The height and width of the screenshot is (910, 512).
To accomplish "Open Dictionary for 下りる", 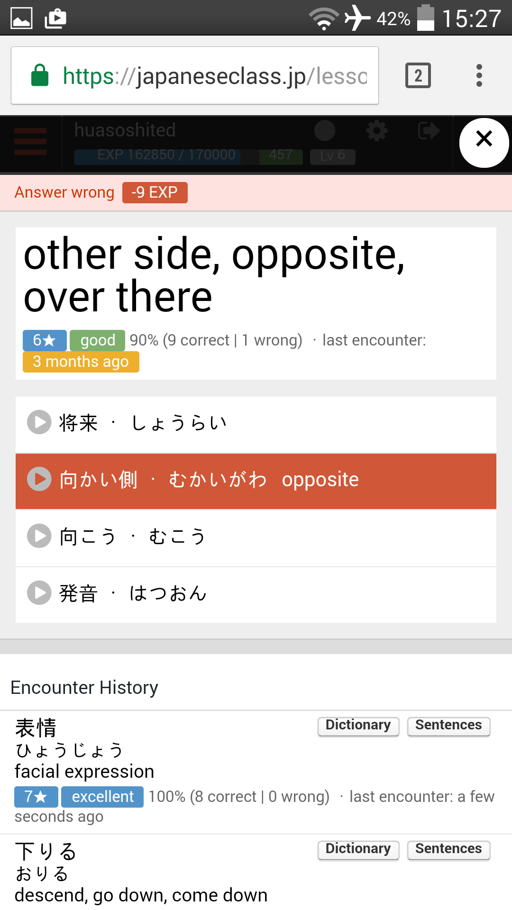I will point(358,849).
